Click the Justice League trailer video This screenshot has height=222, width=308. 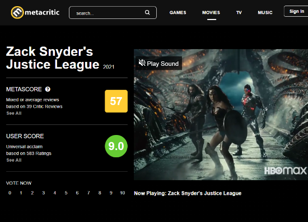[221, 114]
